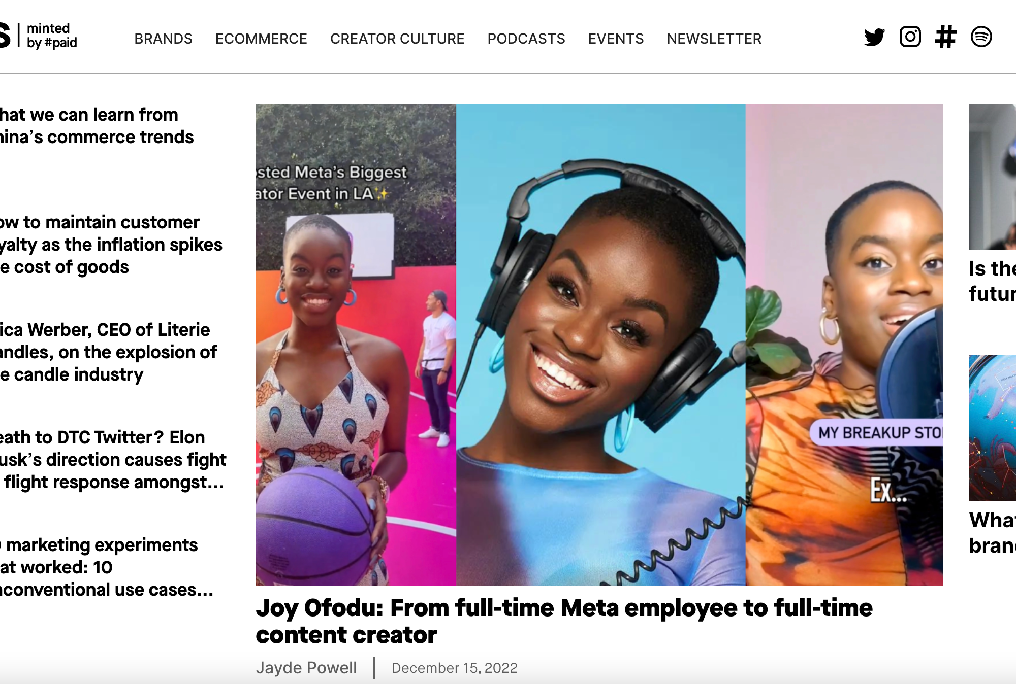Viewport: 1016px width, 684px height.
Task: Visit the EVENTS page
Action: (x=616, y=39)
